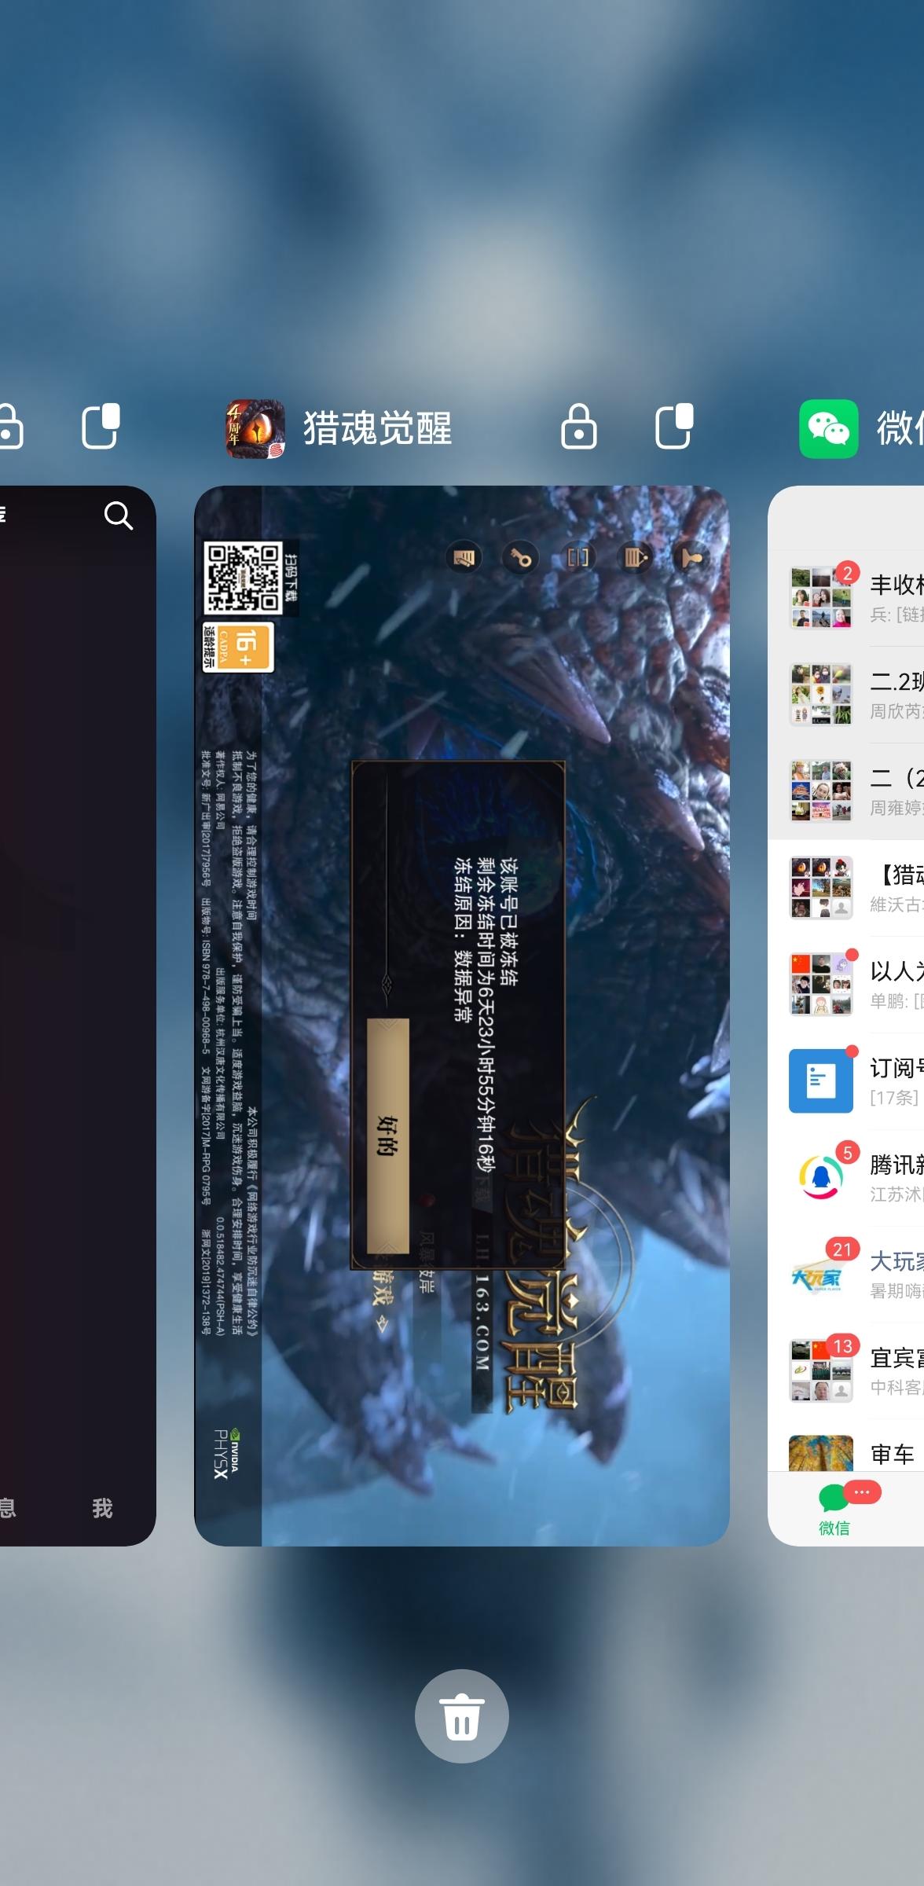Tap the first document icon in game bar

coord(464,558)
